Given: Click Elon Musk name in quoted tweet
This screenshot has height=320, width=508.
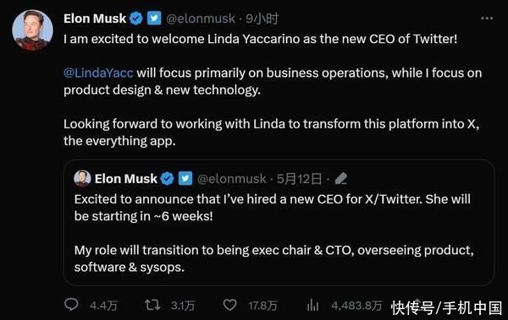Looking at the screenshot, I should click(125, 178).
